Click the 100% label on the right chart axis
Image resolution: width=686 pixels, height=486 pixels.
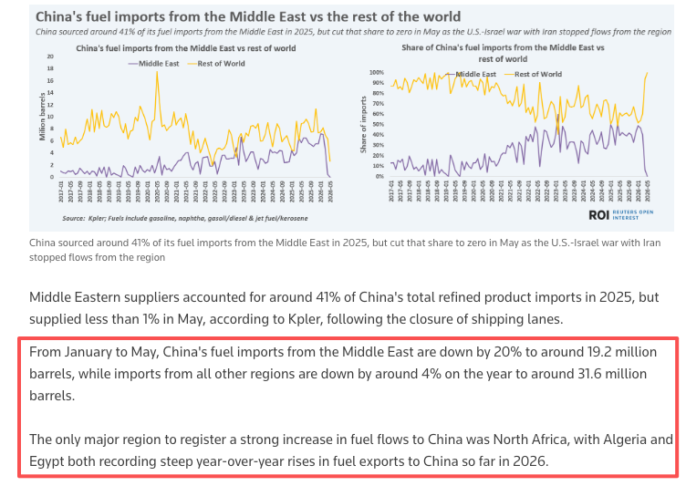pos(376,72)
